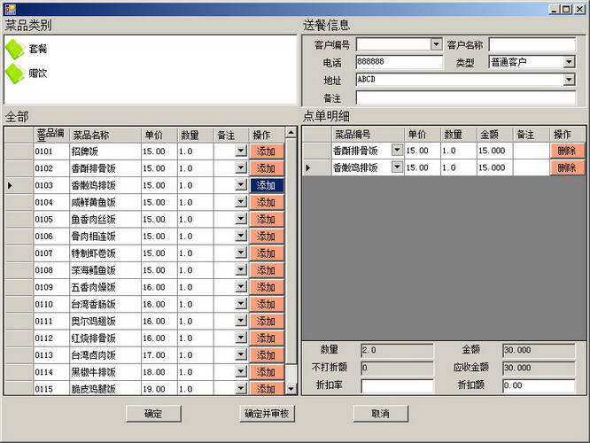Delete 香酥排骨饭 from order details
This screenshot has height=443, width=590.
(x=567, y=151)
